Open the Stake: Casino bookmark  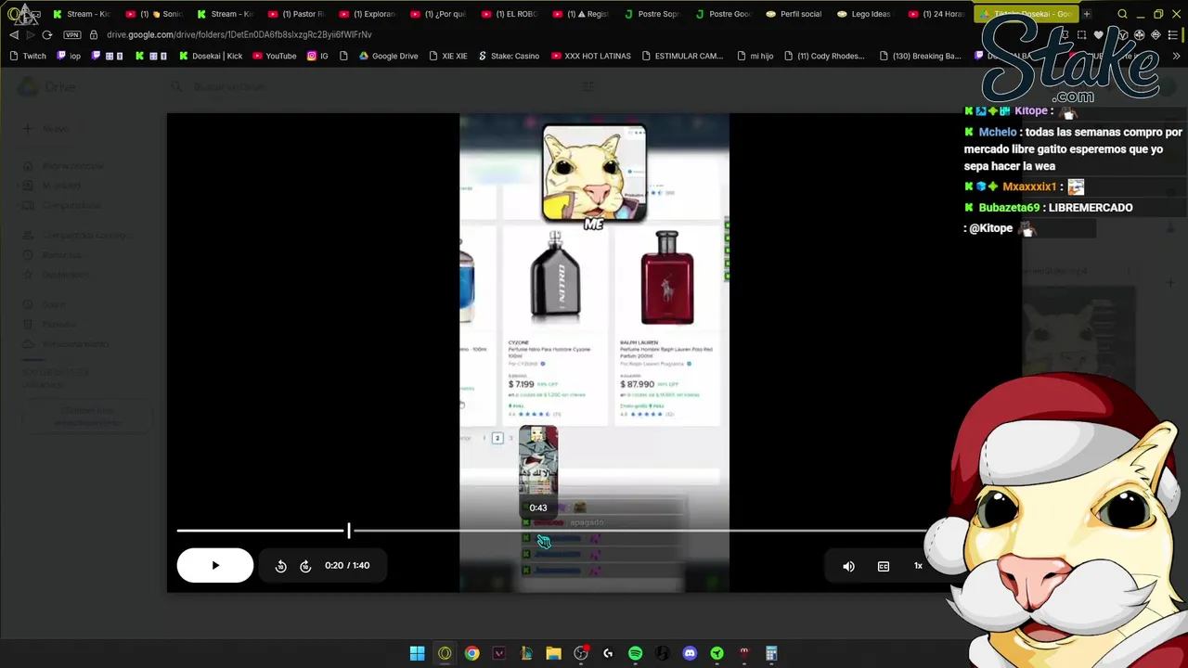pyautogui.click(x=508, y=56)
